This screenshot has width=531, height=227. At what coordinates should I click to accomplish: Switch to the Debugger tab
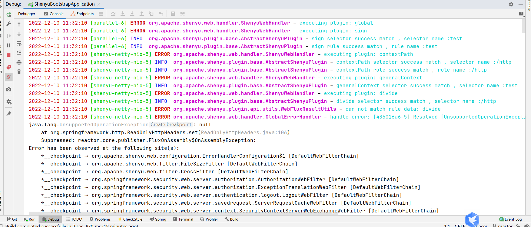click(27, 14)
